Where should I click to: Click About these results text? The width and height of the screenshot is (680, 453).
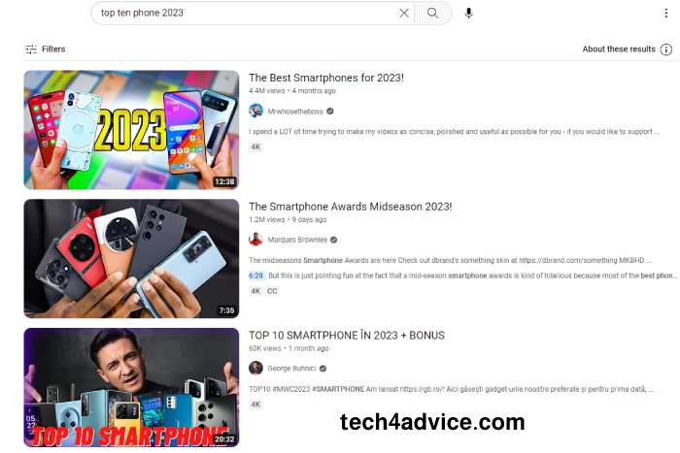(x=619, y=49)
